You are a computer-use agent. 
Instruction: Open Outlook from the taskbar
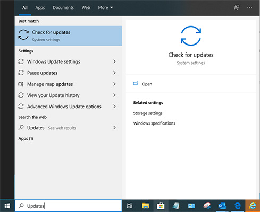(x=222, y=206)
